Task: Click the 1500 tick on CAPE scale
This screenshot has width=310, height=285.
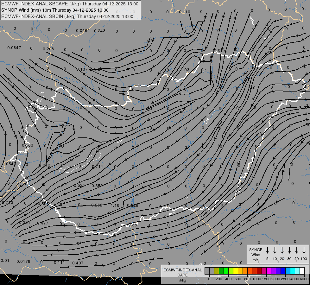Action: [x=266, y=279]
